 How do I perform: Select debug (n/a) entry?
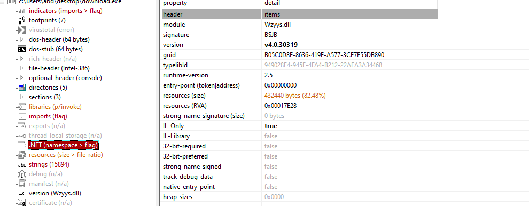click(45, 175)
